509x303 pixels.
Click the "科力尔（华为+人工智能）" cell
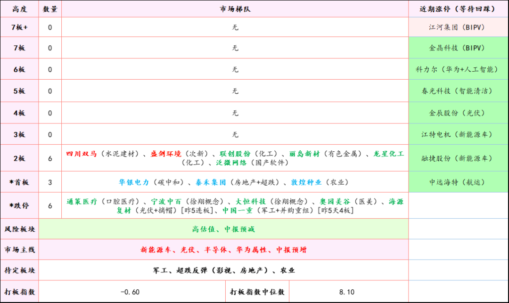pyautogui.click(x=458, y=69)
